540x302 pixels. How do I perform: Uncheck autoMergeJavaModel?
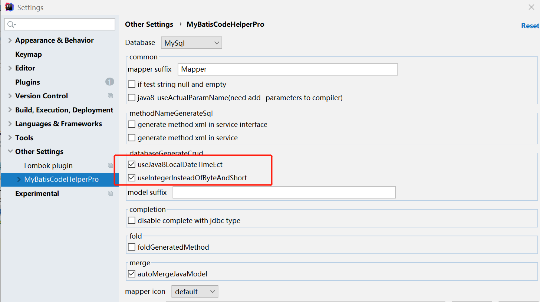coord(131,274)
